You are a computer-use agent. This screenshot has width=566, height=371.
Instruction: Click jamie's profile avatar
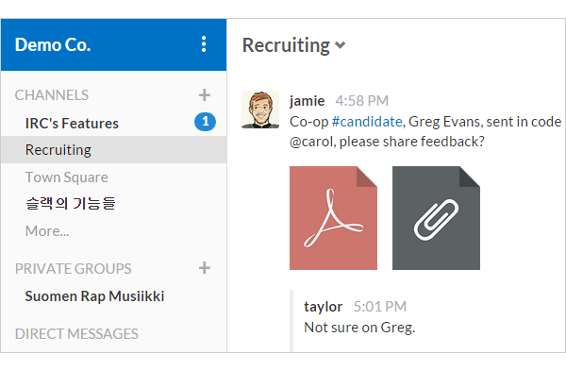pyautogui.click(x=260, y=110)
